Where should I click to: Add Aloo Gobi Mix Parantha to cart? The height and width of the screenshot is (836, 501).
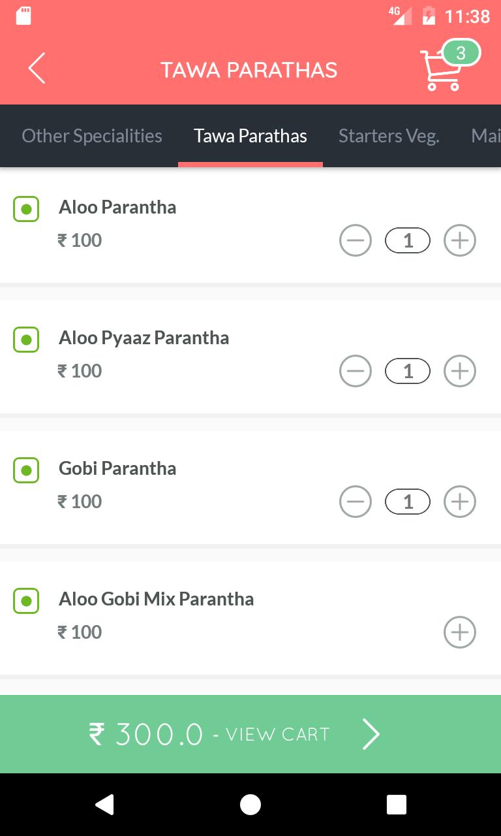[460, 632]
